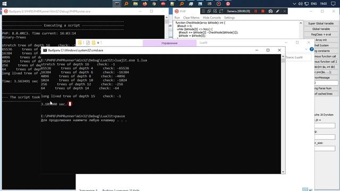Select Hide Console in PHP window
The image size is (340, 191).
(x=212, y=18)
